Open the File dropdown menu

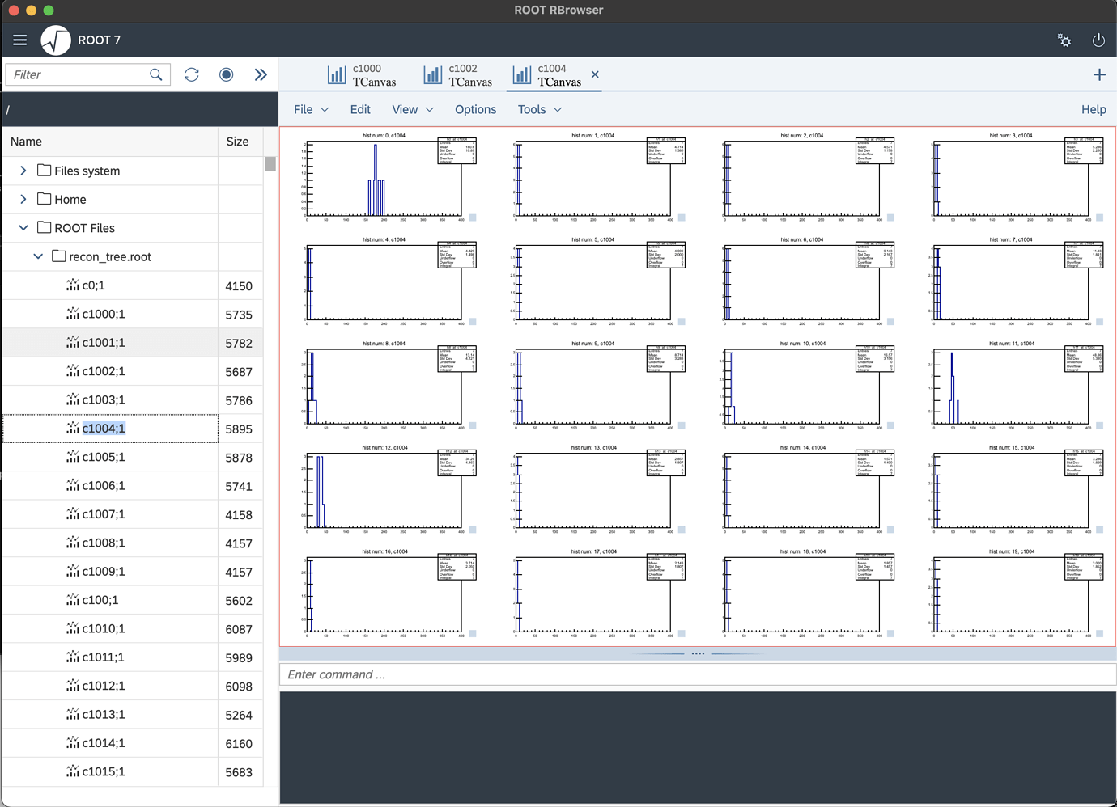click(x=312, y=109)
